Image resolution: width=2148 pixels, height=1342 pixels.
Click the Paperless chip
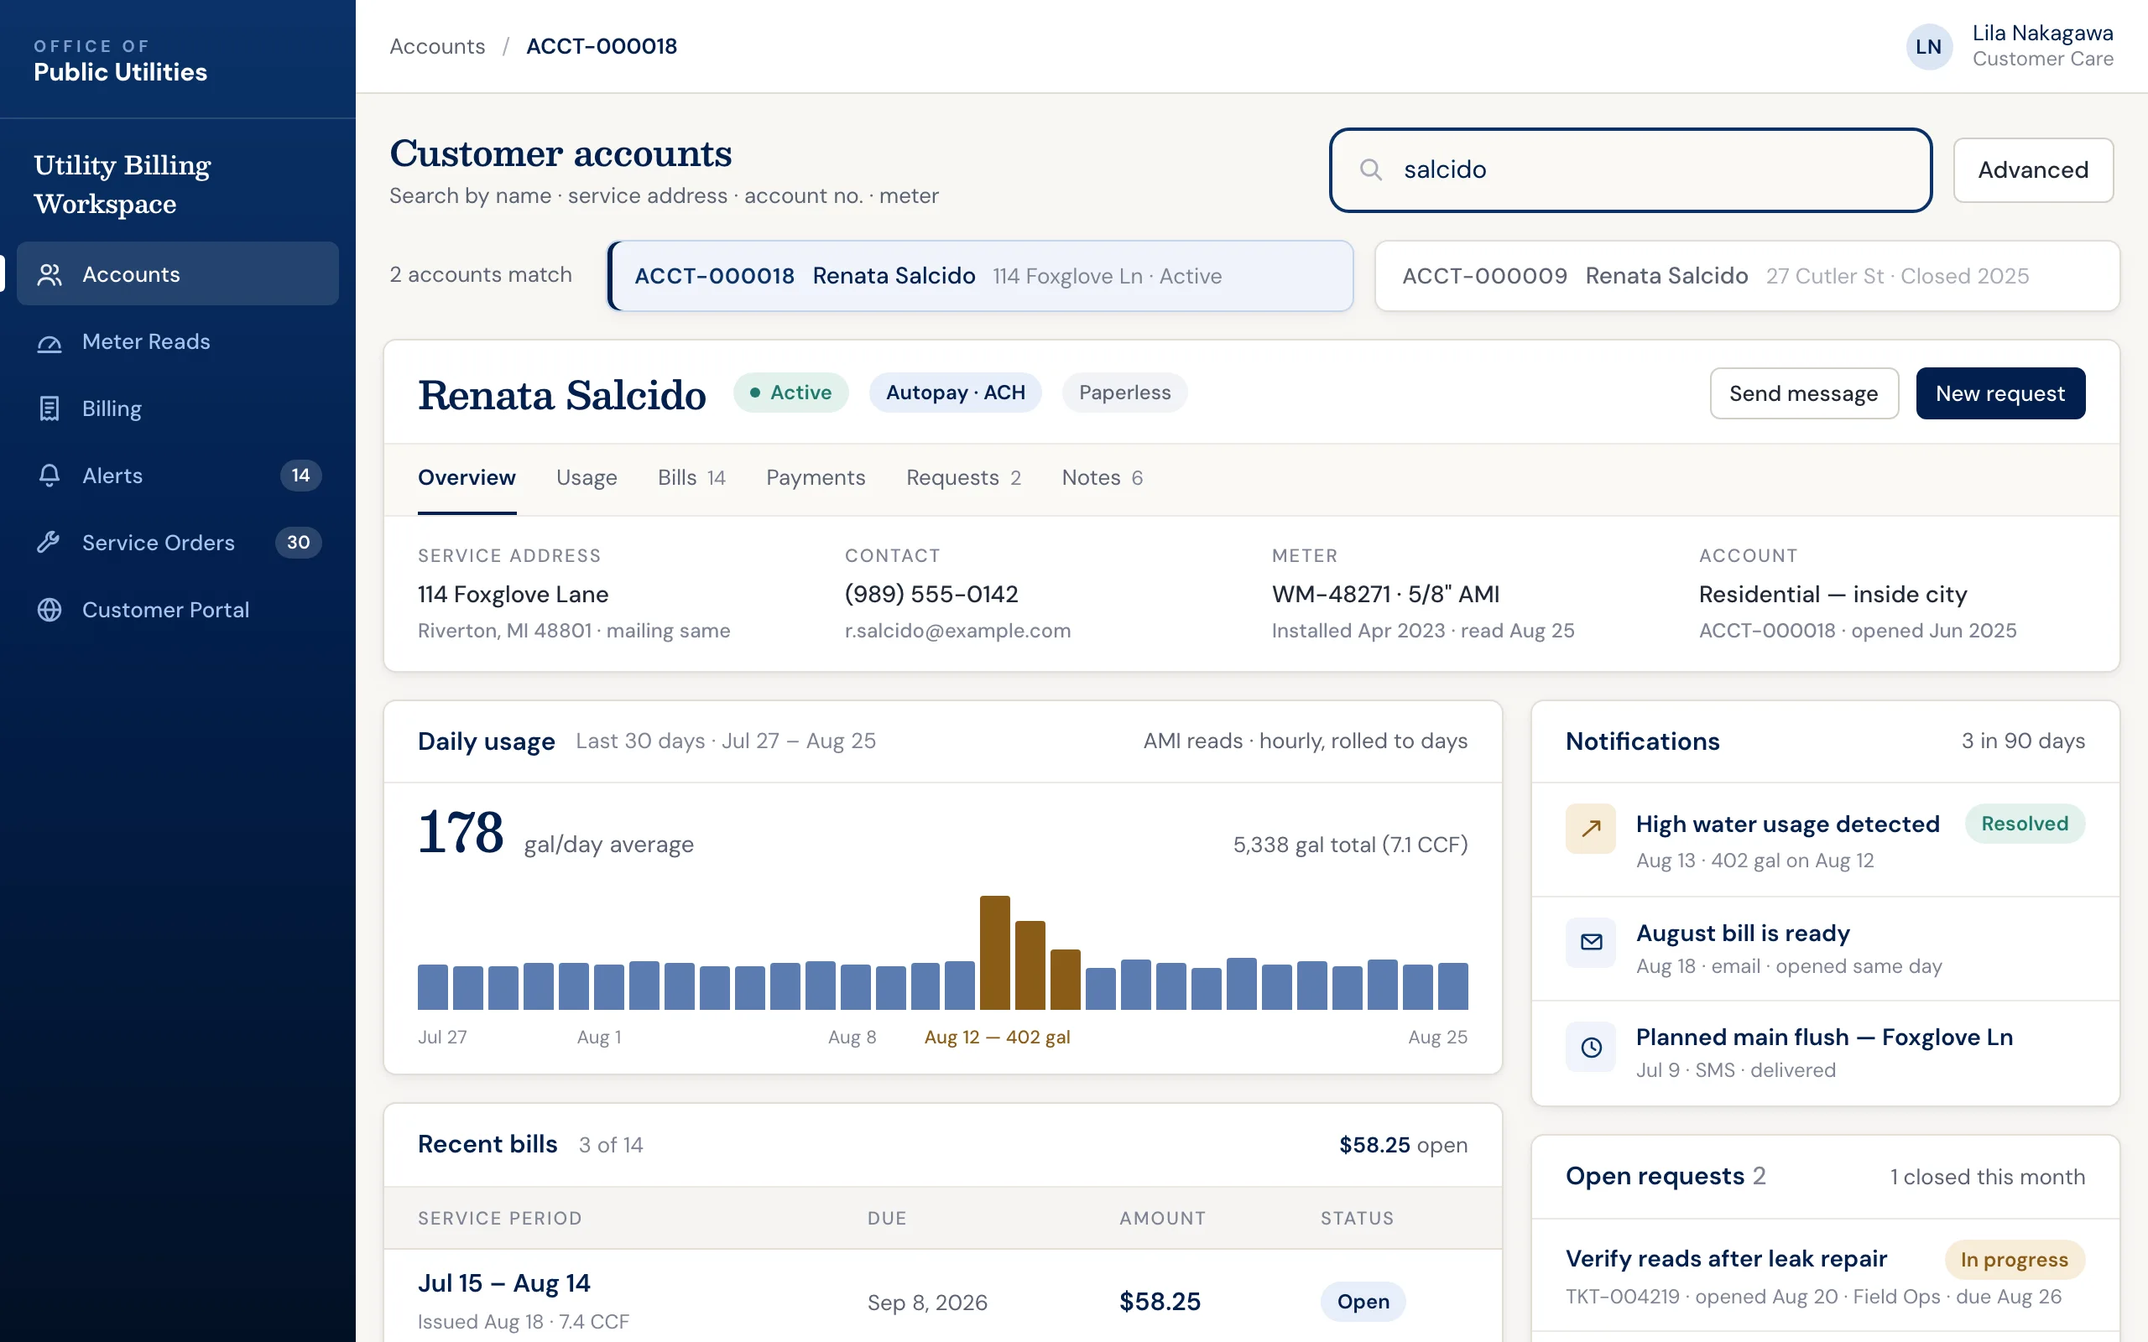pos(1124,393)
